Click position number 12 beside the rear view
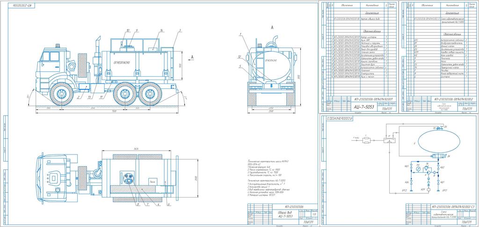479x227 pixels. click(240, 57)
